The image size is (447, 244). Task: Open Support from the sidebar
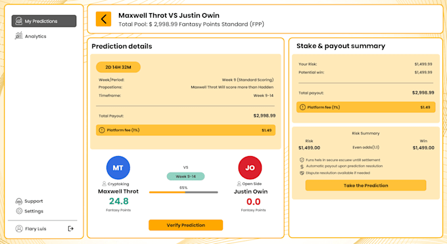(34, 201)
